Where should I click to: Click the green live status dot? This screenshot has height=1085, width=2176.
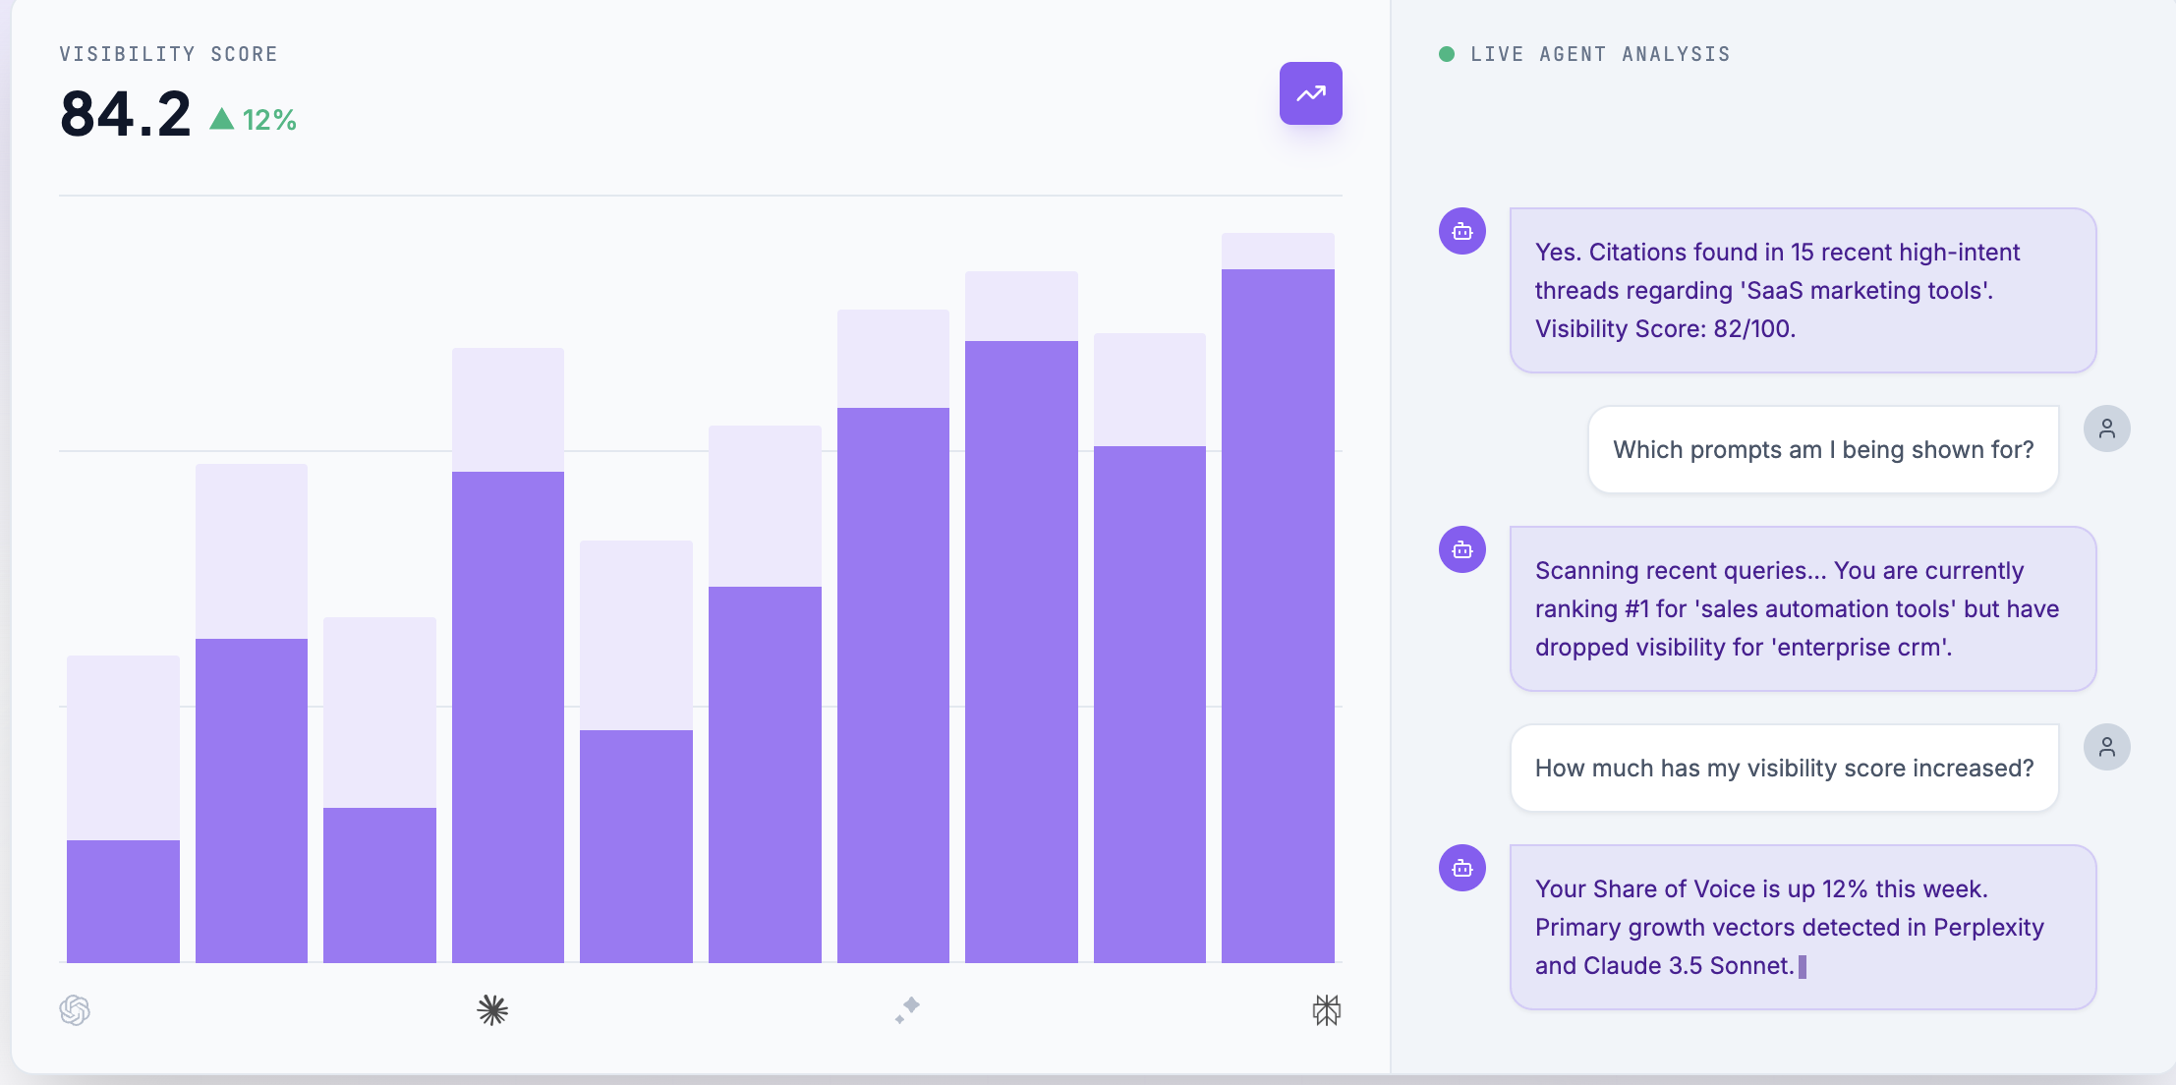tap(1447, 54)
